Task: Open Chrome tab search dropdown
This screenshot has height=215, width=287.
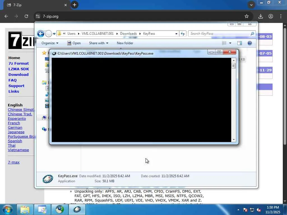Action: (x=251, y=5)
